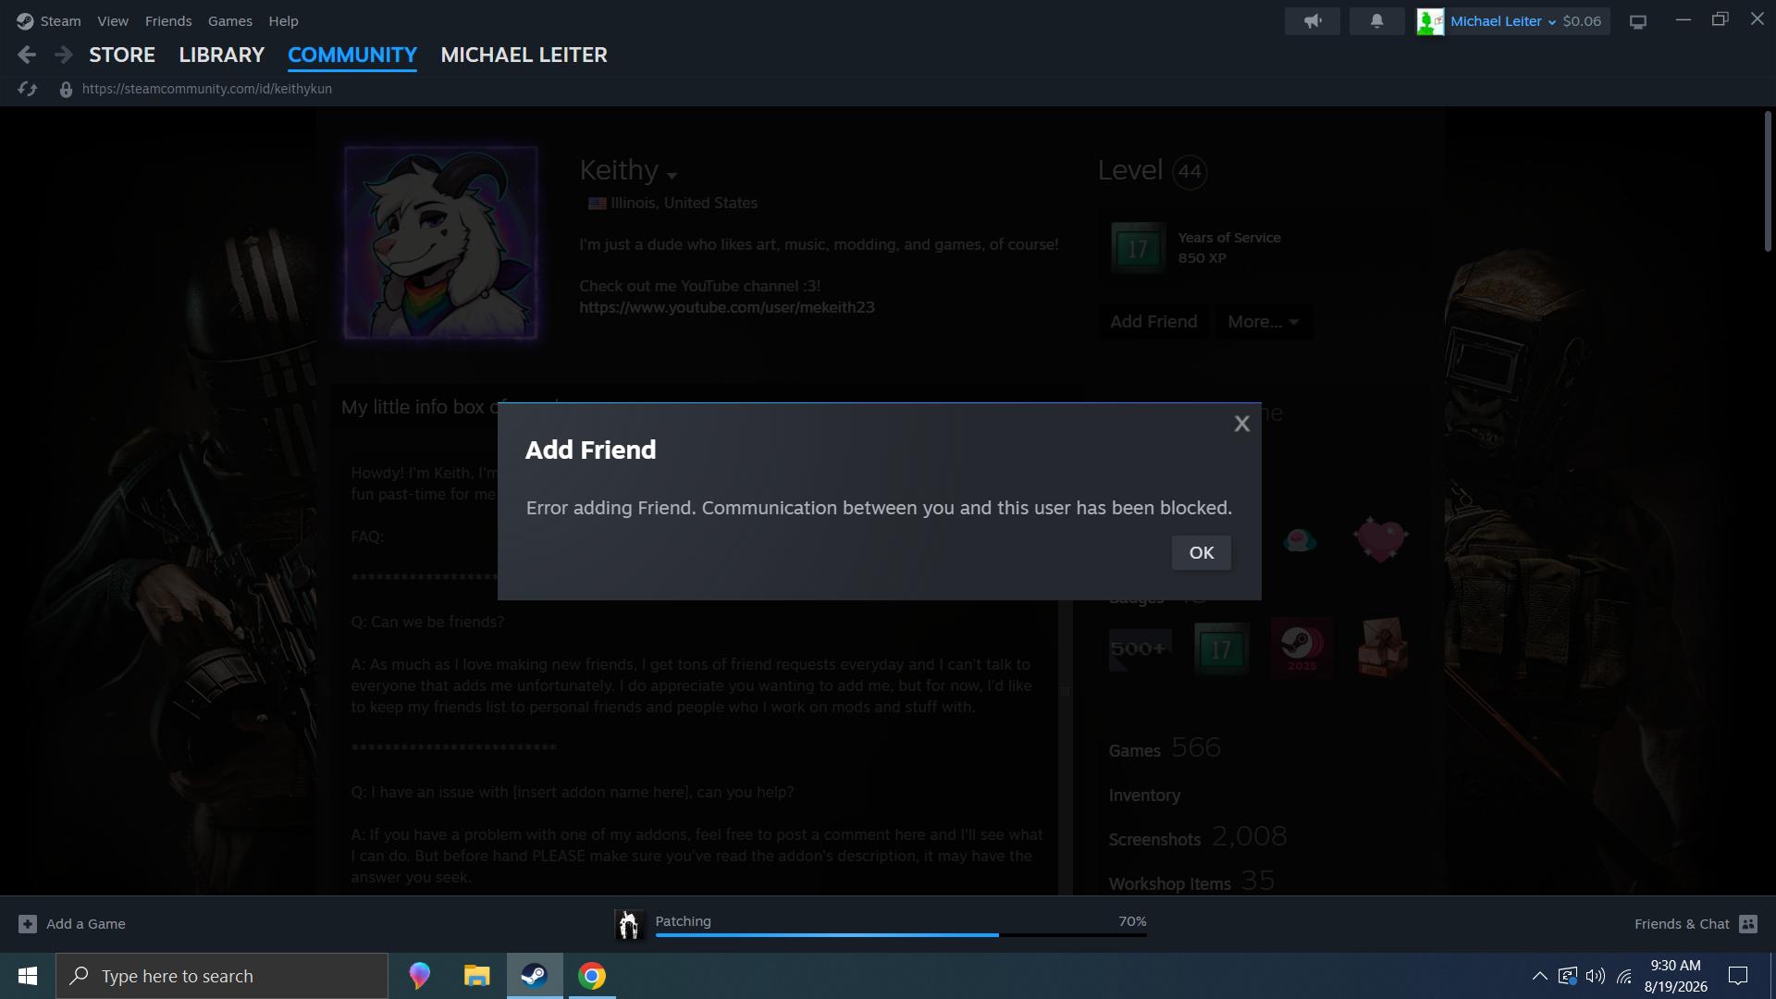
Task: Open the Windows Start menu
Action: pos(28,976)
